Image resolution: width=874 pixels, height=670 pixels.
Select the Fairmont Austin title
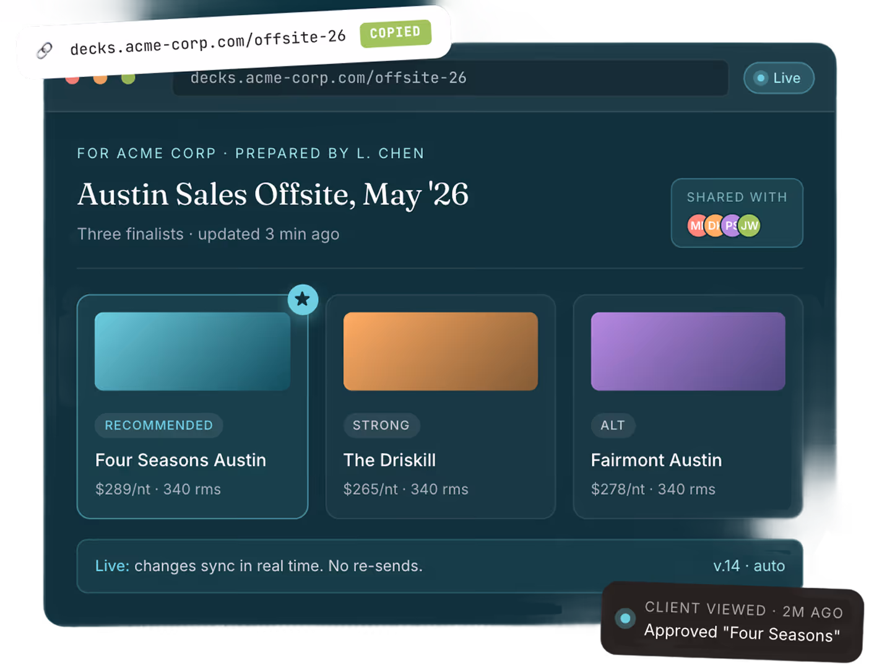(657, 460)
